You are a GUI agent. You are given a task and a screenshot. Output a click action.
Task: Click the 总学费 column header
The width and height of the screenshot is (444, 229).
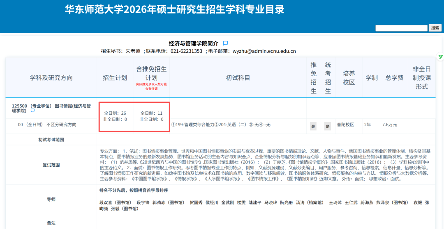(394, 78)
